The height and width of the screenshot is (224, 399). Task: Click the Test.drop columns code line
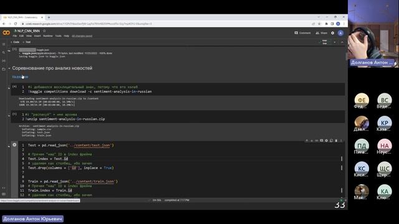[70, 167]
